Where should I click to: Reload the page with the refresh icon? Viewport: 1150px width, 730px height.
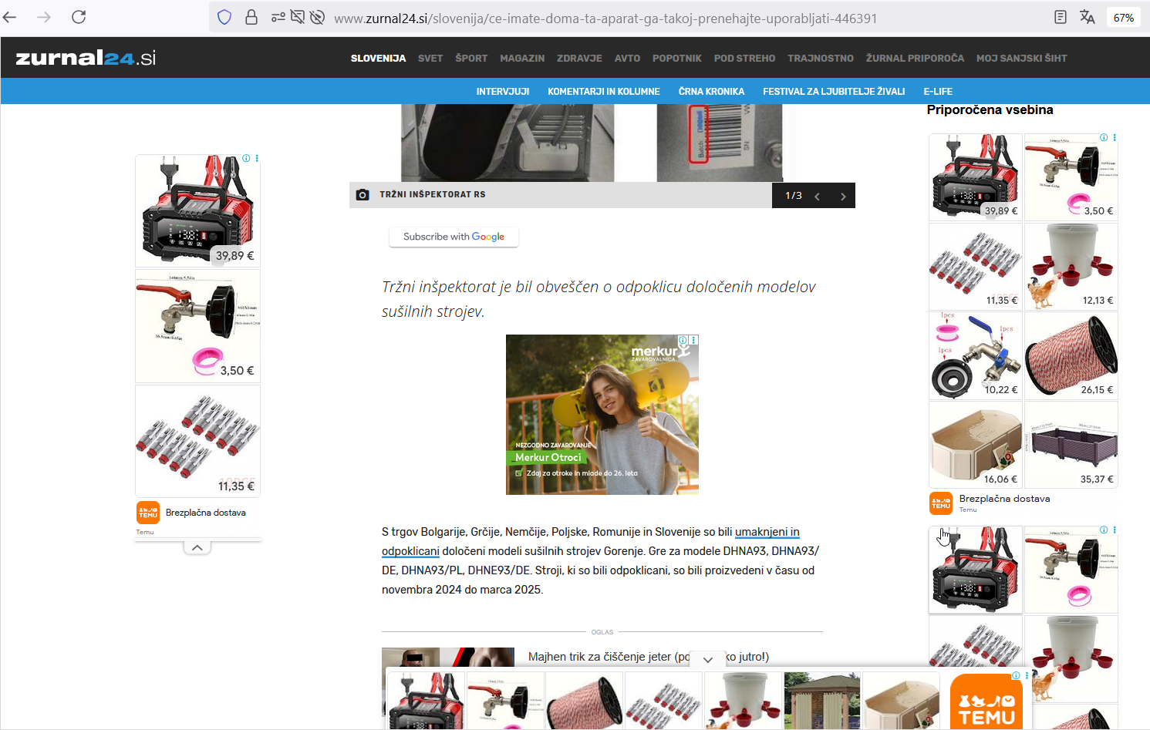point(79,17)
